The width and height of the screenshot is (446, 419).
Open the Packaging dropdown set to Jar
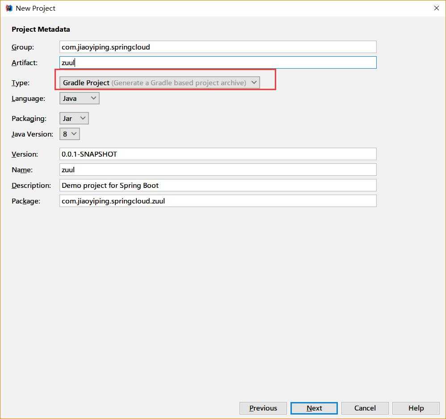click(x=74, y=118)
